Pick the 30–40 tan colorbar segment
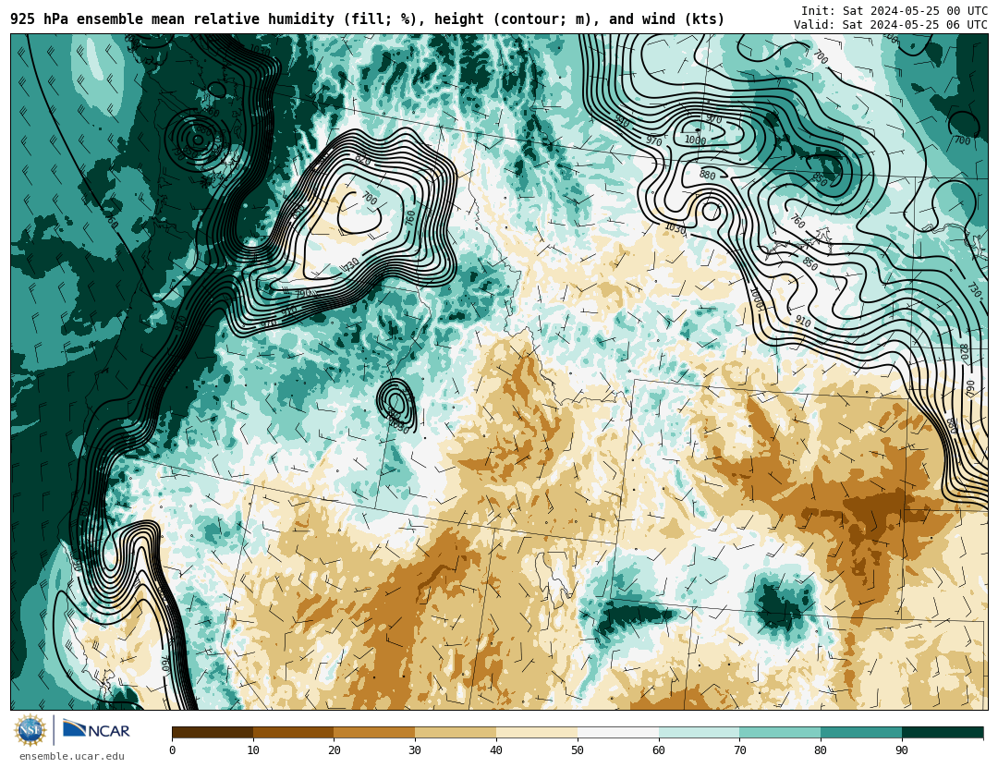This screenshot has width=998, height=768. click(x=456, y=733)
